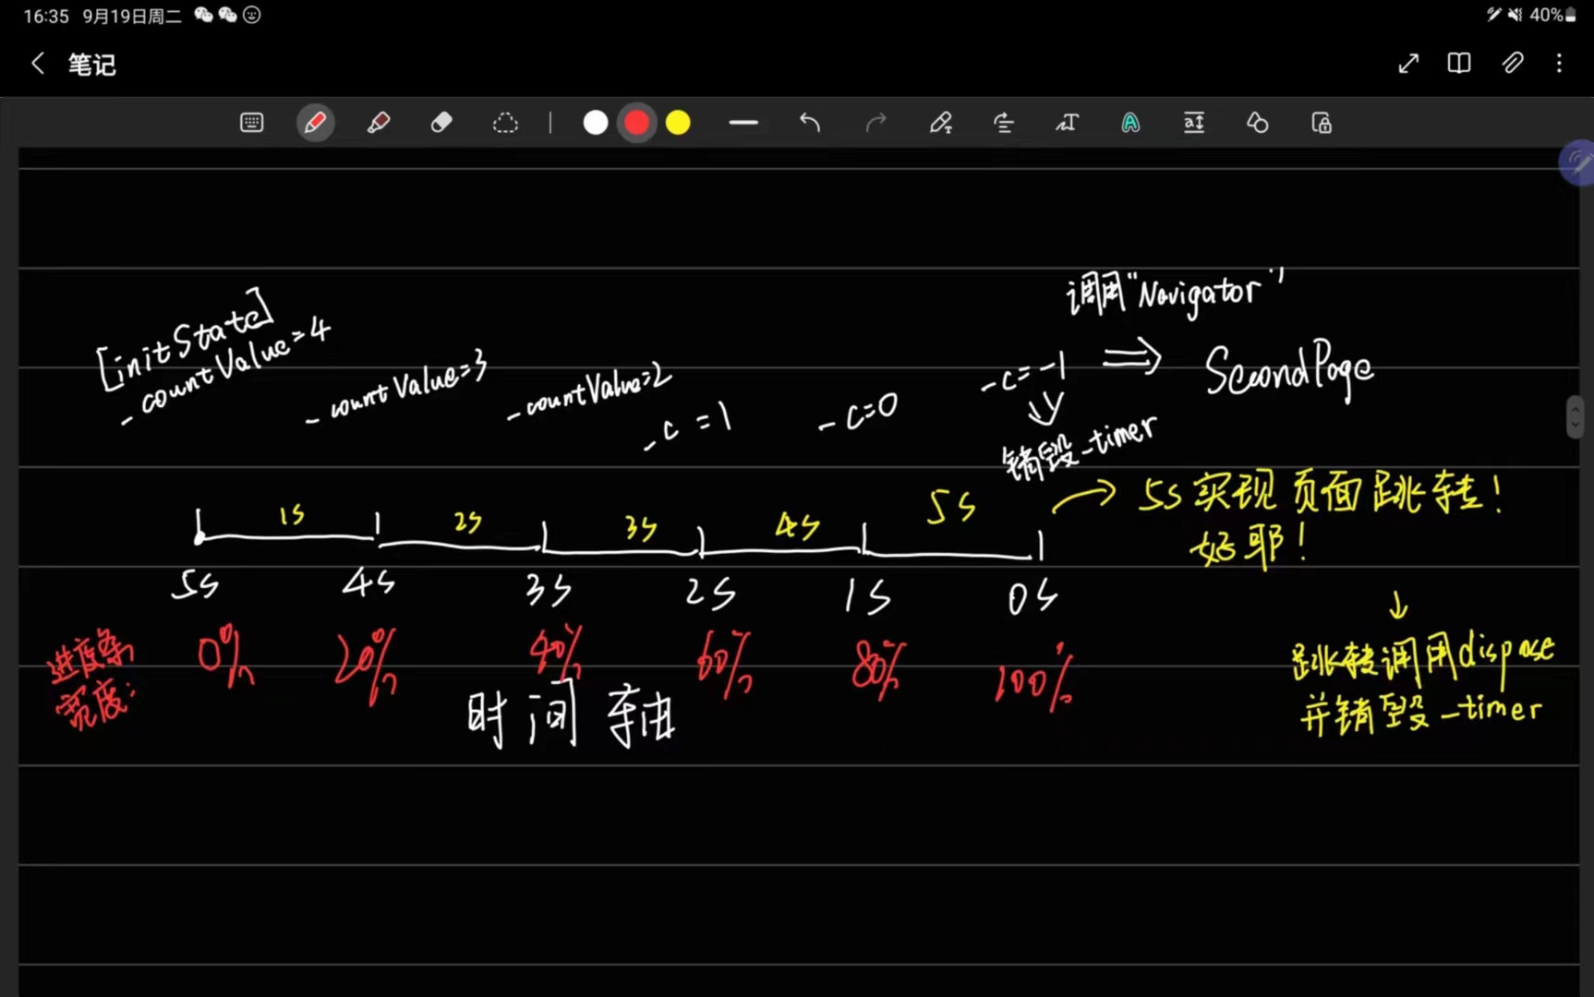The height and width of the screenshot is (997, 1594).
Task: Tap handwritten text 时间轴
Action: click(x=572, y=715)
